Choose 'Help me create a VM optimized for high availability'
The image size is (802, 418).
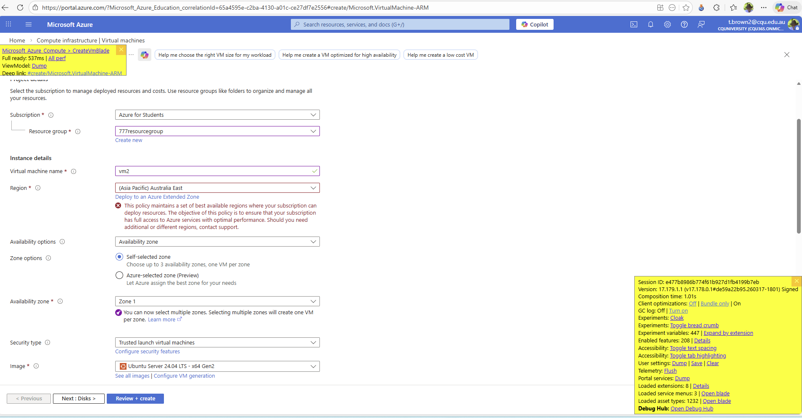[339, 55]
